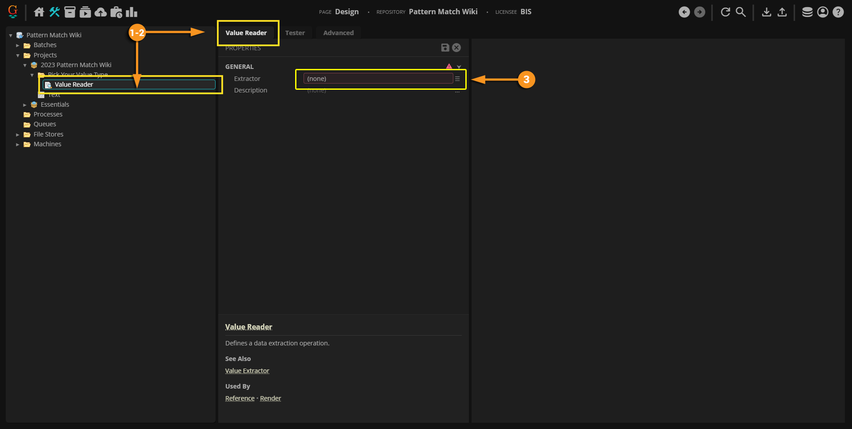The height and width of the screenshot is (429, 852).
Task: Click the help question mark icon
Action: [x=838, y=12]
